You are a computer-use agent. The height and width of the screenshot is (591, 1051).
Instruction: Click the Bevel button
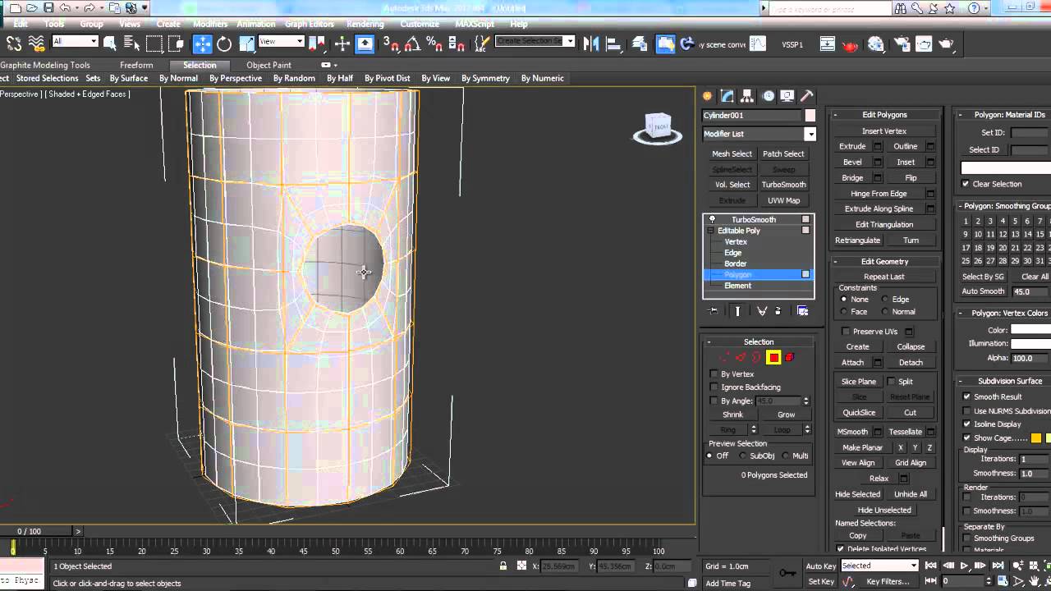(852, 162)
